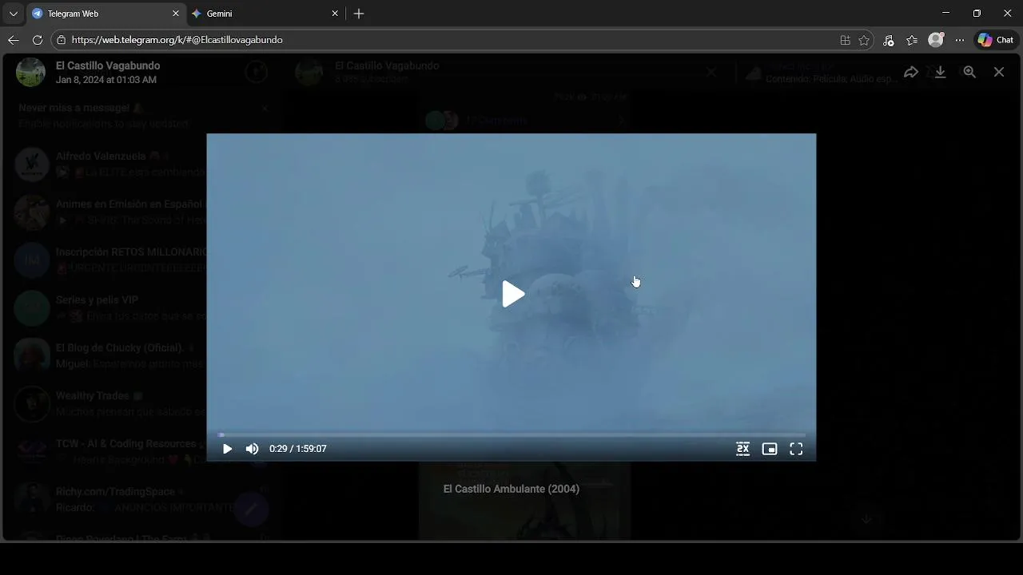This screenshot has height=575, width=1023.
Task: Click El Castillo Vagabundo sender name in viewer header
Action: click(108, 65)
